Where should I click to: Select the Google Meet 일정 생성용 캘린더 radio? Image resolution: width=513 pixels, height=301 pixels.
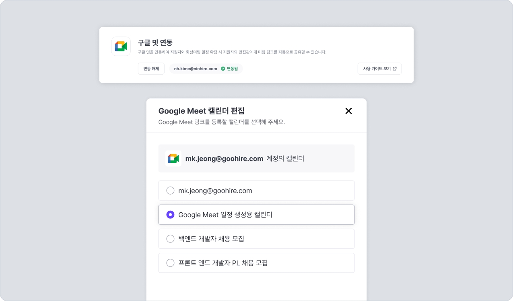[170, 215]
